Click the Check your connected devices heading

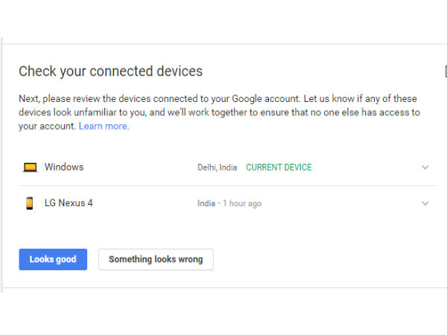[x=110, y=71]
